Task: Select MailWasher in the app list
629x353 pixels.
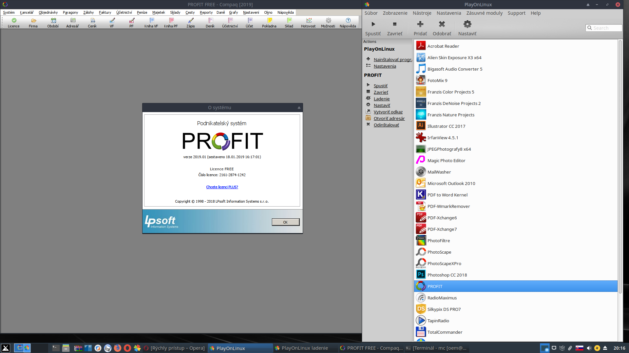Action: tap(516, 172)
